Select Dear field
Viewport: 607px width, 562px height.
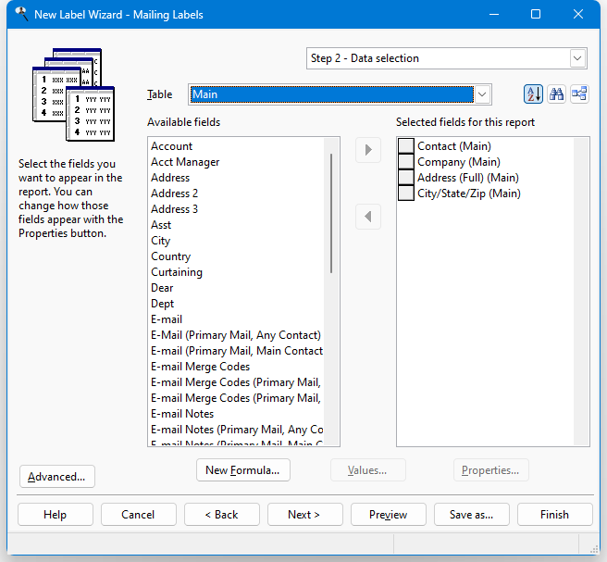coord(162,288)
